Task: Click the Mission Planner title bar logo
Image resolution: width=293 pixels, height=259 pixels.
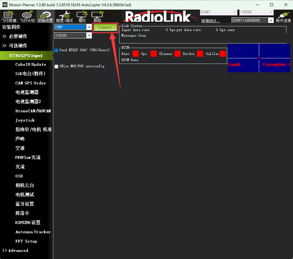Action: click(5, 5)
